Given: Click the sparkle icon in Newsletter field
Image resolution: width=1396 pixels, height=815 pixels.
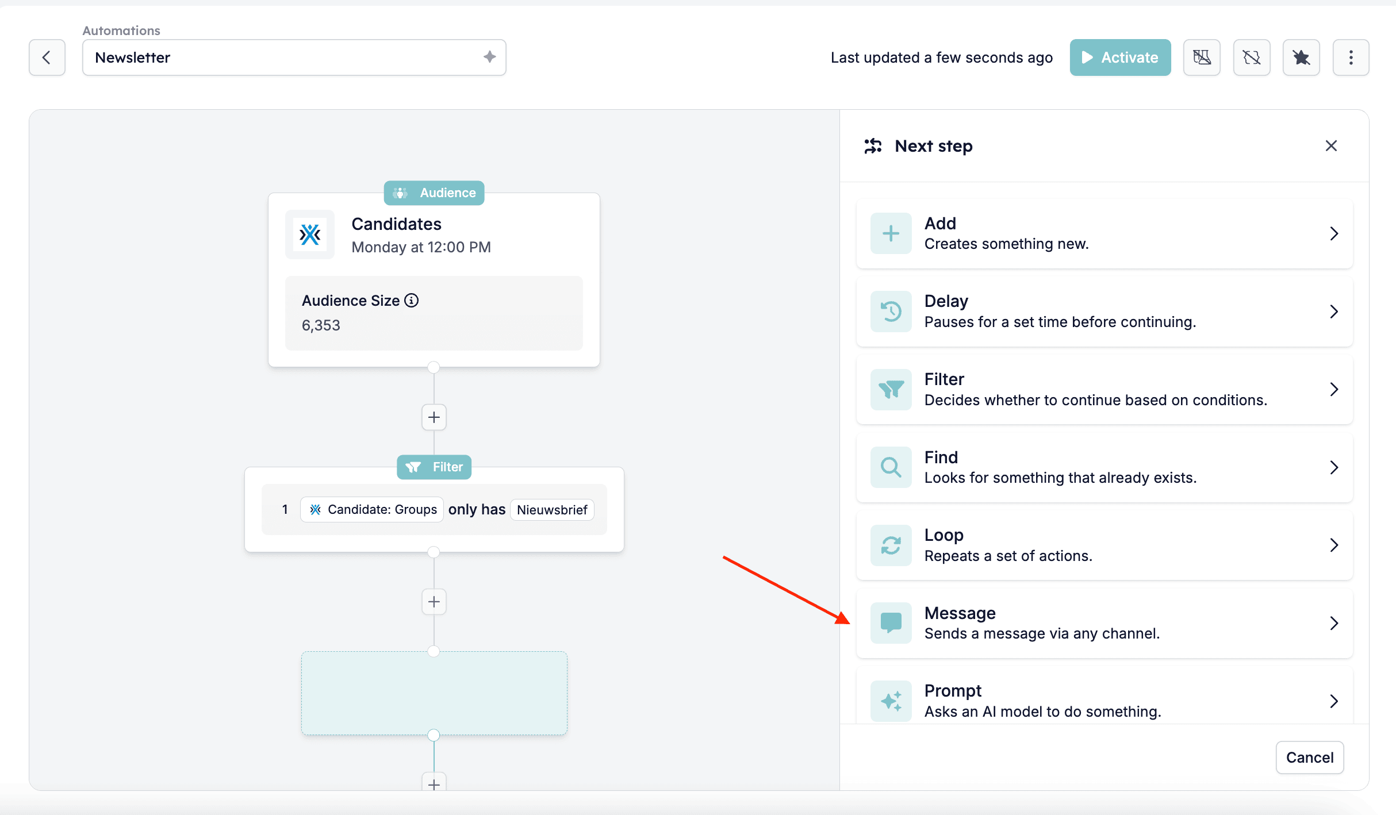Looking at the screenshot, I should [x=489, y=57].
